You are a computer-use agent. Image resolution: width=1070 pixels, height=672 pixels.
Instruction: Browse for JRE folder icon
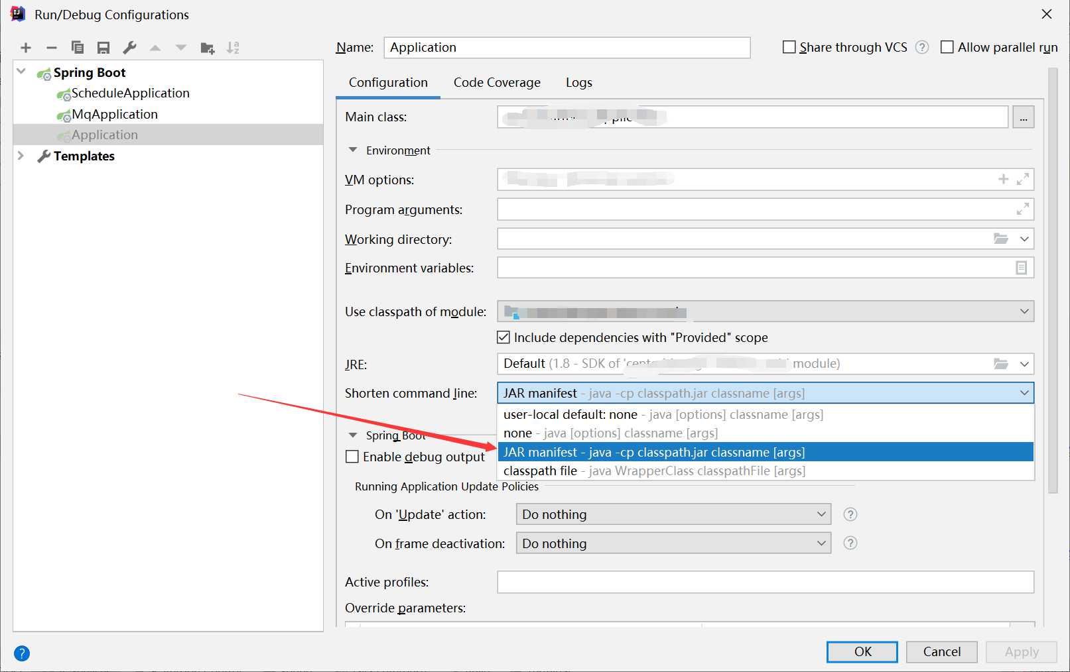(x=1001, y=364)
